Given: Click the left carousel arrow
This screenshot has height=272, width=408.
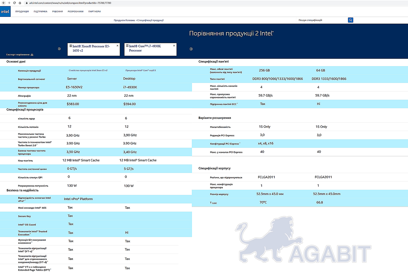Looking at the screenshot, I should [x=59, y=49].
